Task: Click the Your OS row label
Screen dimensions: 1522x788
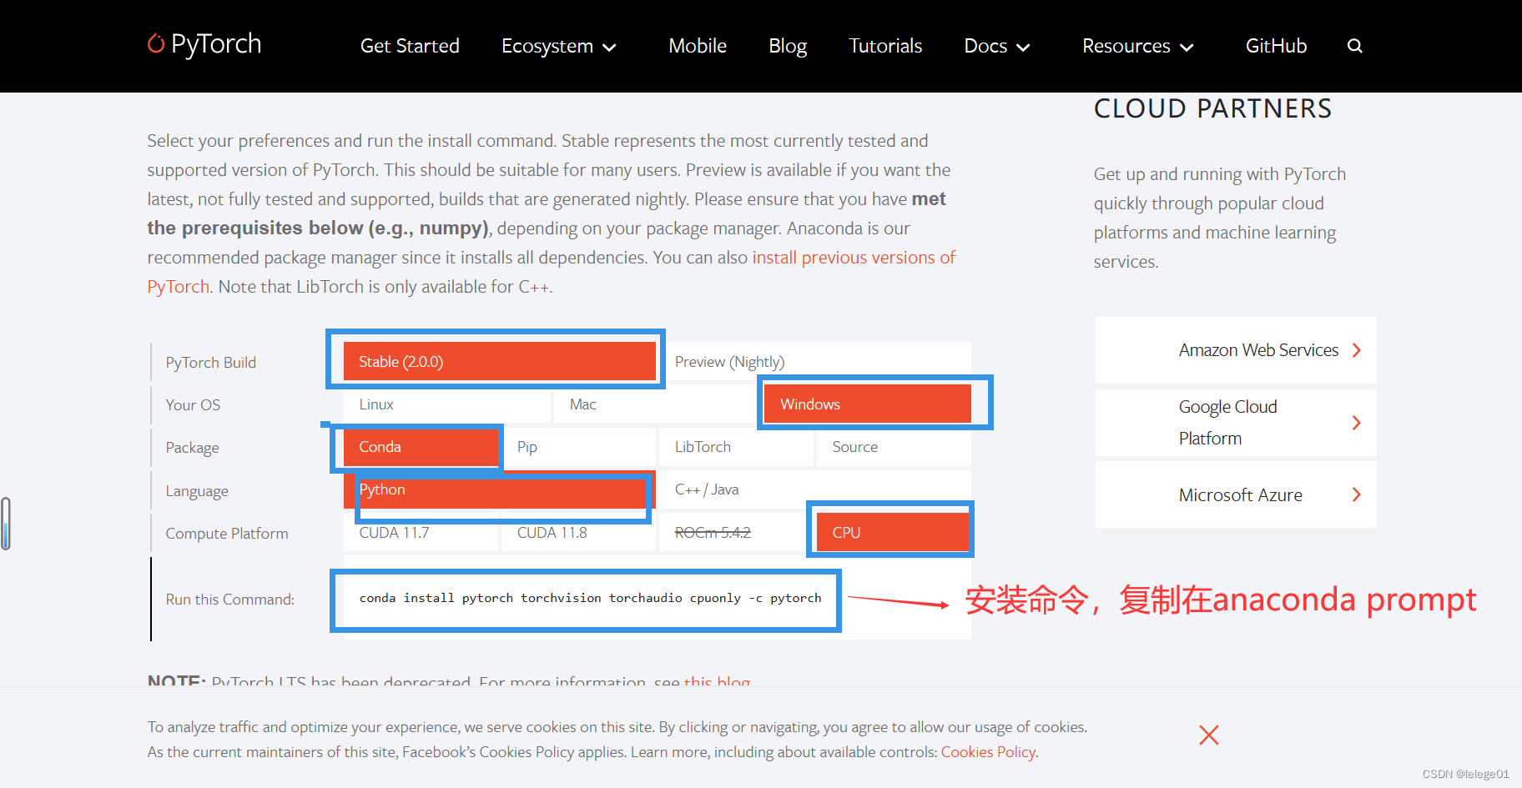Action: (193, 405)
